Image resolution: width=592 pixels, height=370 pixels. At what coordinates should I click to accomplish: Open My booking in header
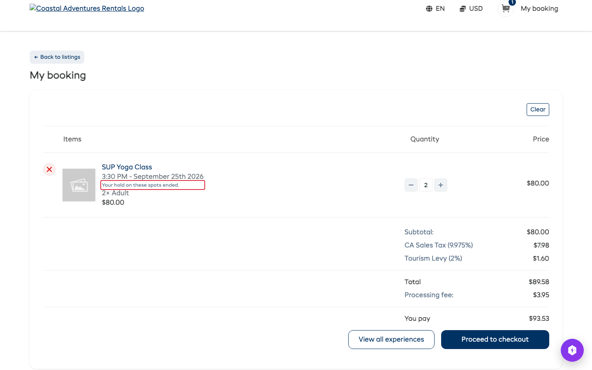tap(539, 9)
